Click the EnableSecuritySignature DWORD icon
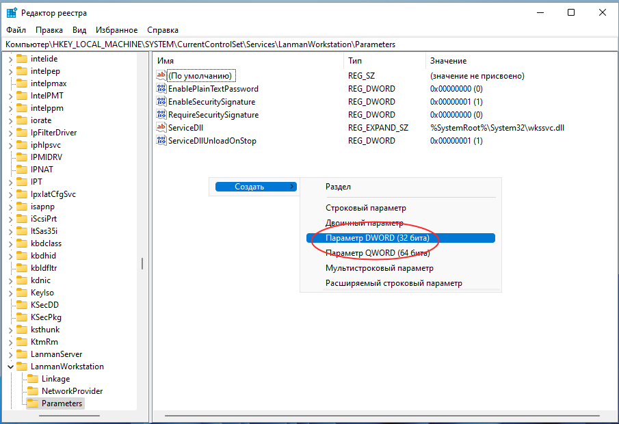Screen dimensions: 619x424 tap(161, 101)
